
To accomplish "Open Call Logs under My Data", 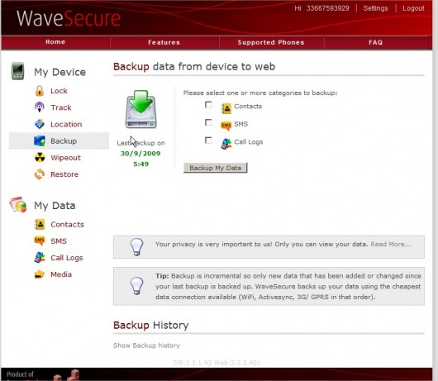I will (67, 258).
